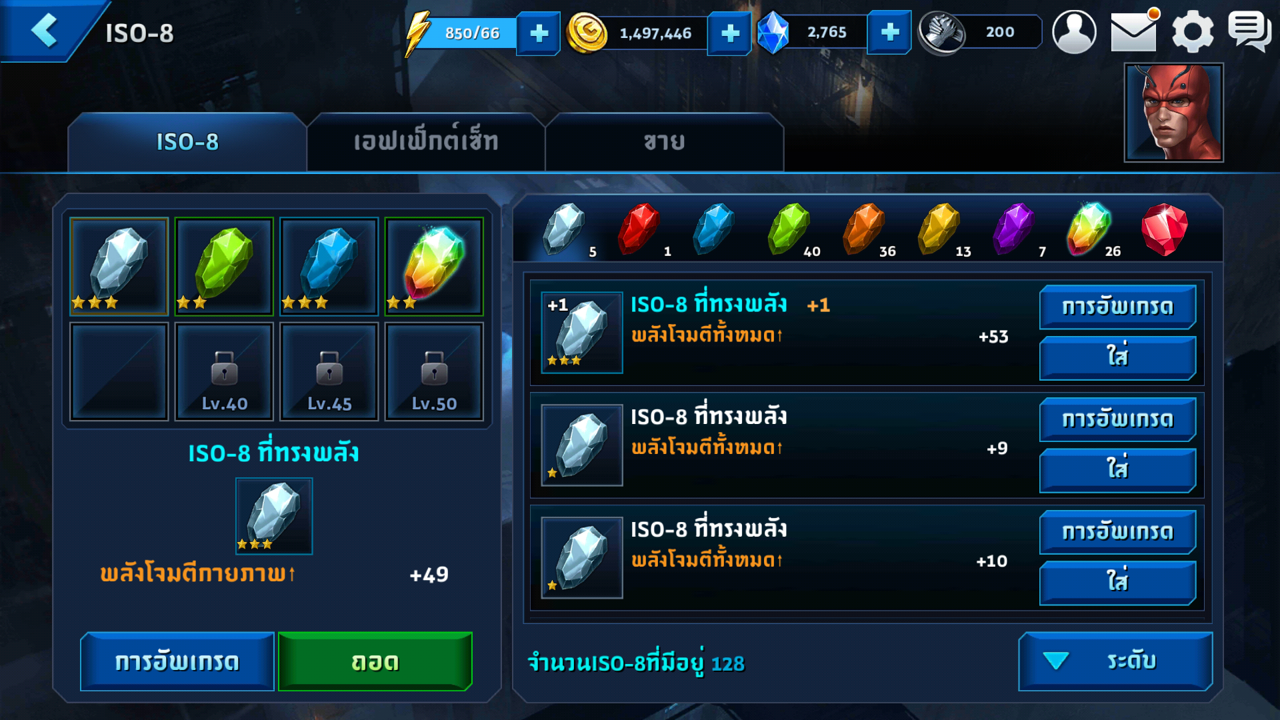The image size is (1280, 720).
Task: Filter by green ISO-8 with count 40
Action: pos(790,230)
